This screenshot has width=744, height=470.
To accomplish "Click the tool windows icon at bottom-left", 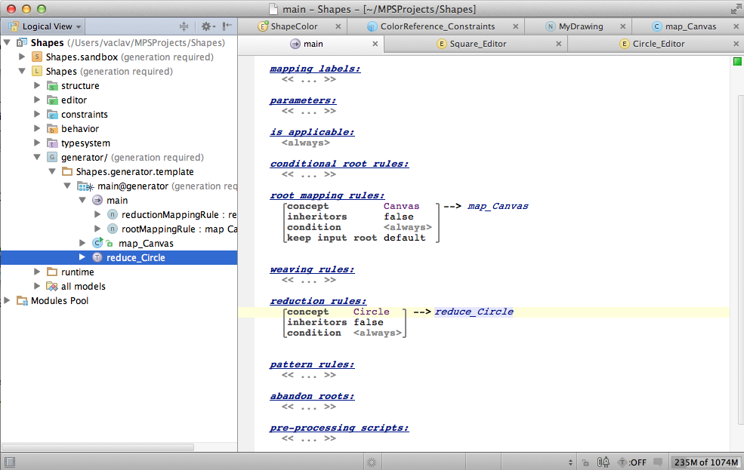I will (9, 462).
